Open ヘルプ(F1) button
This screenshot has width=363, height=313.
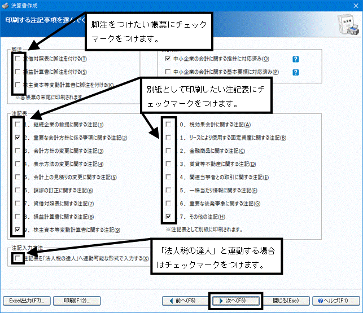coord(336,301)
